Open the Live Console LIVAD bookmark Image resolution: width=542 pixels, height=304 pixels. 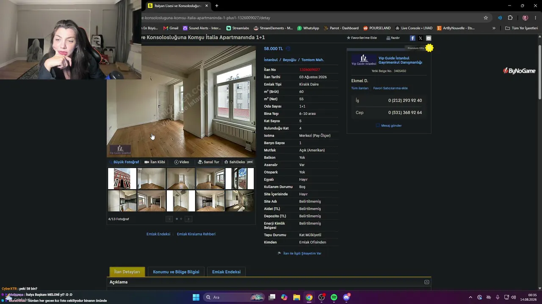pyautogui.click(x=414, y=28)
